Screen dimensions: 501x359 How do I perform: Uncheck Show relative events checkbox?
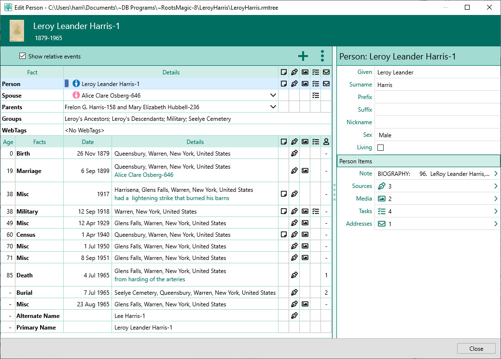pos(22,57)
